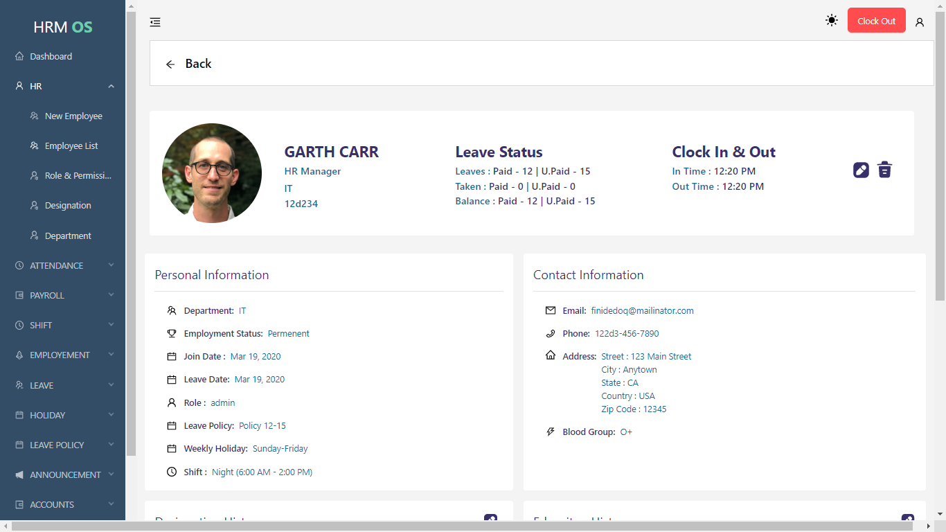Click the phone icon in Contact Information
Viewport: 946px width, 532px height.
click(x=551, y=333)
